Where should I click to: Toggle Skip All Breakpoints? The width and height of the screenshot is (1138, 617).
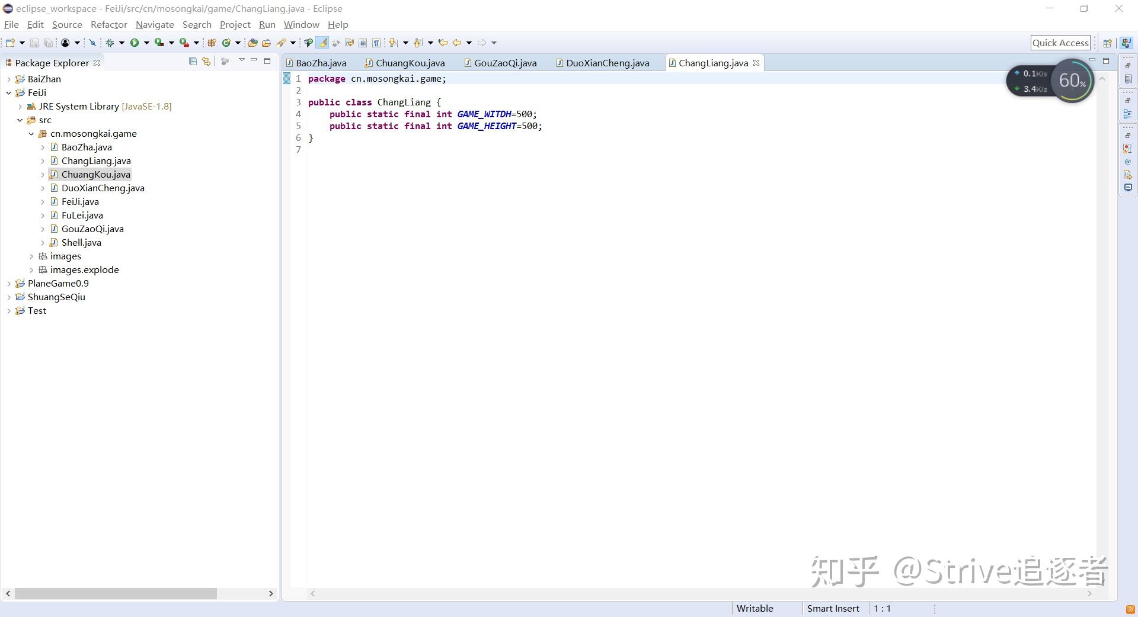[92, 42]
